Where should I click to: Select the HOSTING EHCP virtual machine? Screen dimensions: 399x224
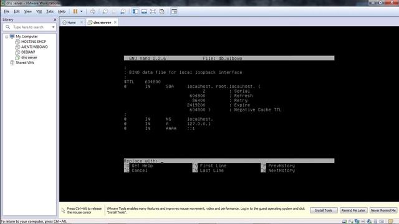33,42
